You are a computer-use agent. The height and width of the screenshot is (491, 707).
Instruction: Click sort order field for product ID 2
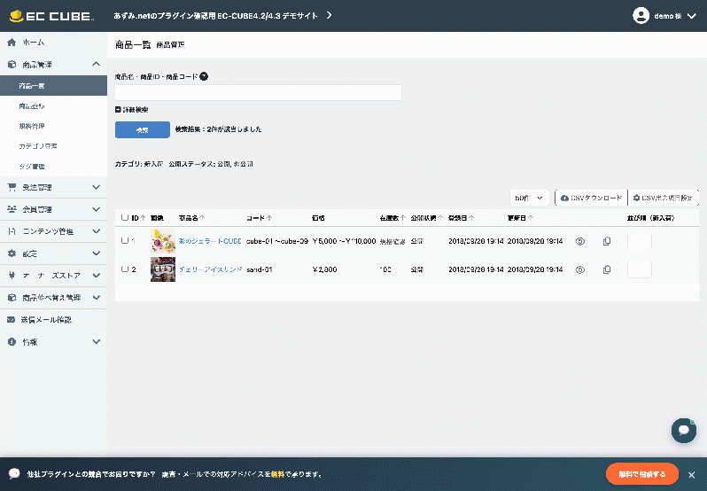pos(640,269)
